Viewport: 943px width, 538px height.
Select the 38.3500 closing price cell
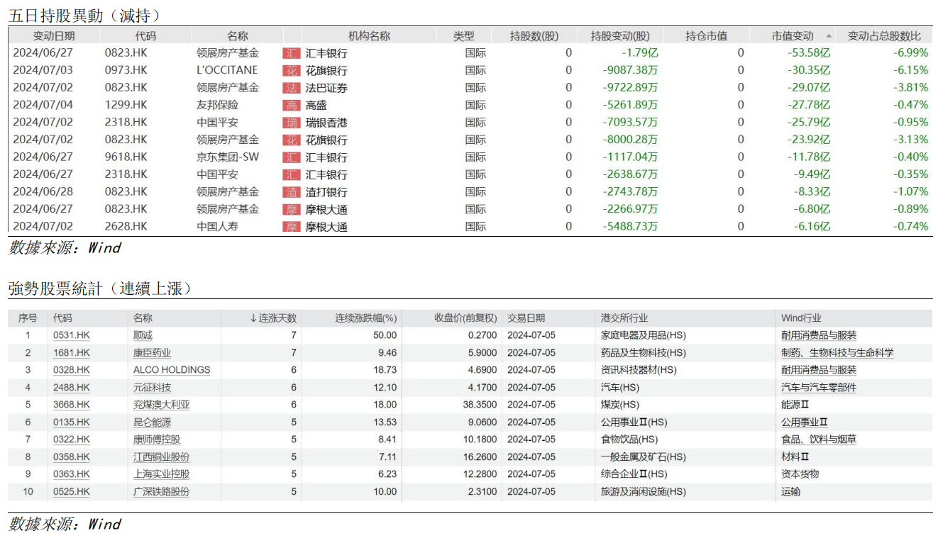(x=479, y=405)
